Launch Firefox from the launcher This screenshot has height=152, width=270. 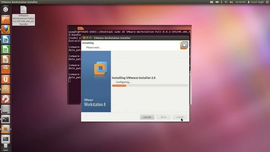tap(5, 30)
